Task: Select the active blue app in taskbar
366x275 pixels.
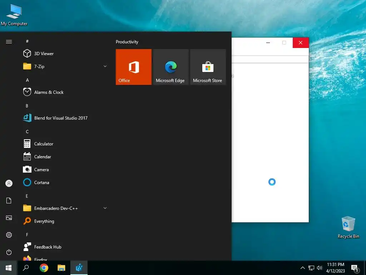Action: 79,268
